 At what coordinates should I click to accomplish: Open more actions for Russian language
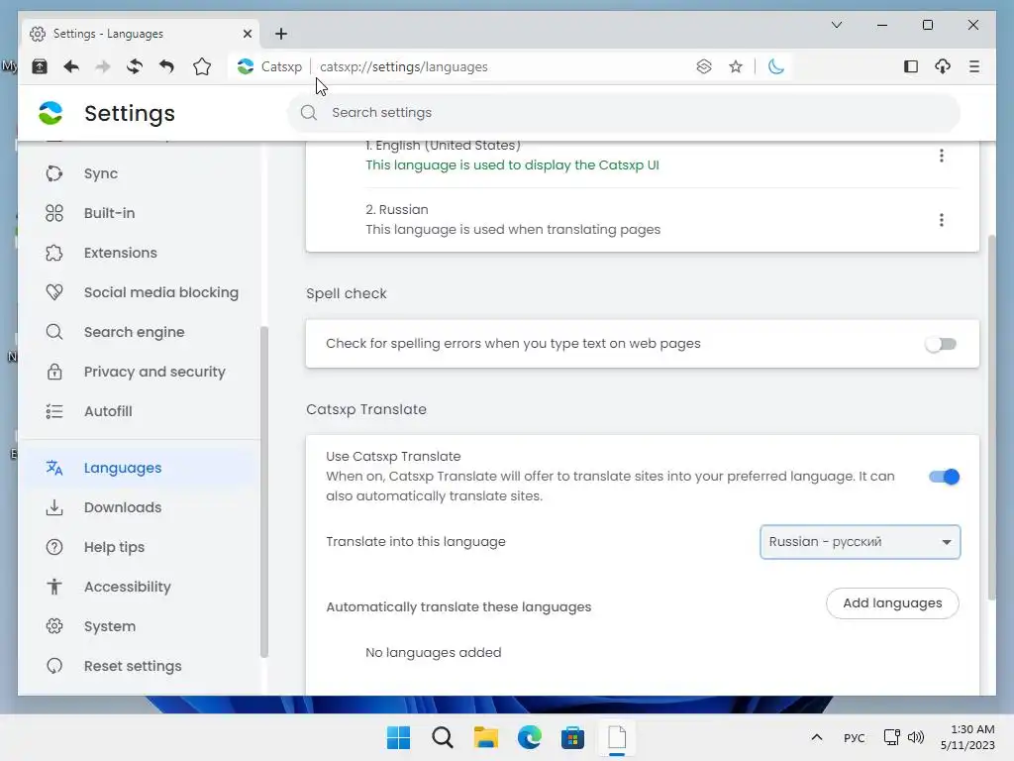[x=941, y=220]
